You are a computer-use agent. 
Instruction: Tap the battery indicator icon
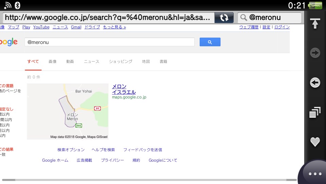pyautogui.click(x=315, y=5)
